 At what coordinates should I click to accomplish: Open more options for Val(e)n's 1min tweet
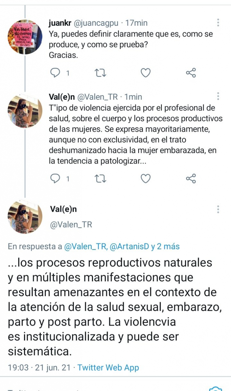coord(218,96)
